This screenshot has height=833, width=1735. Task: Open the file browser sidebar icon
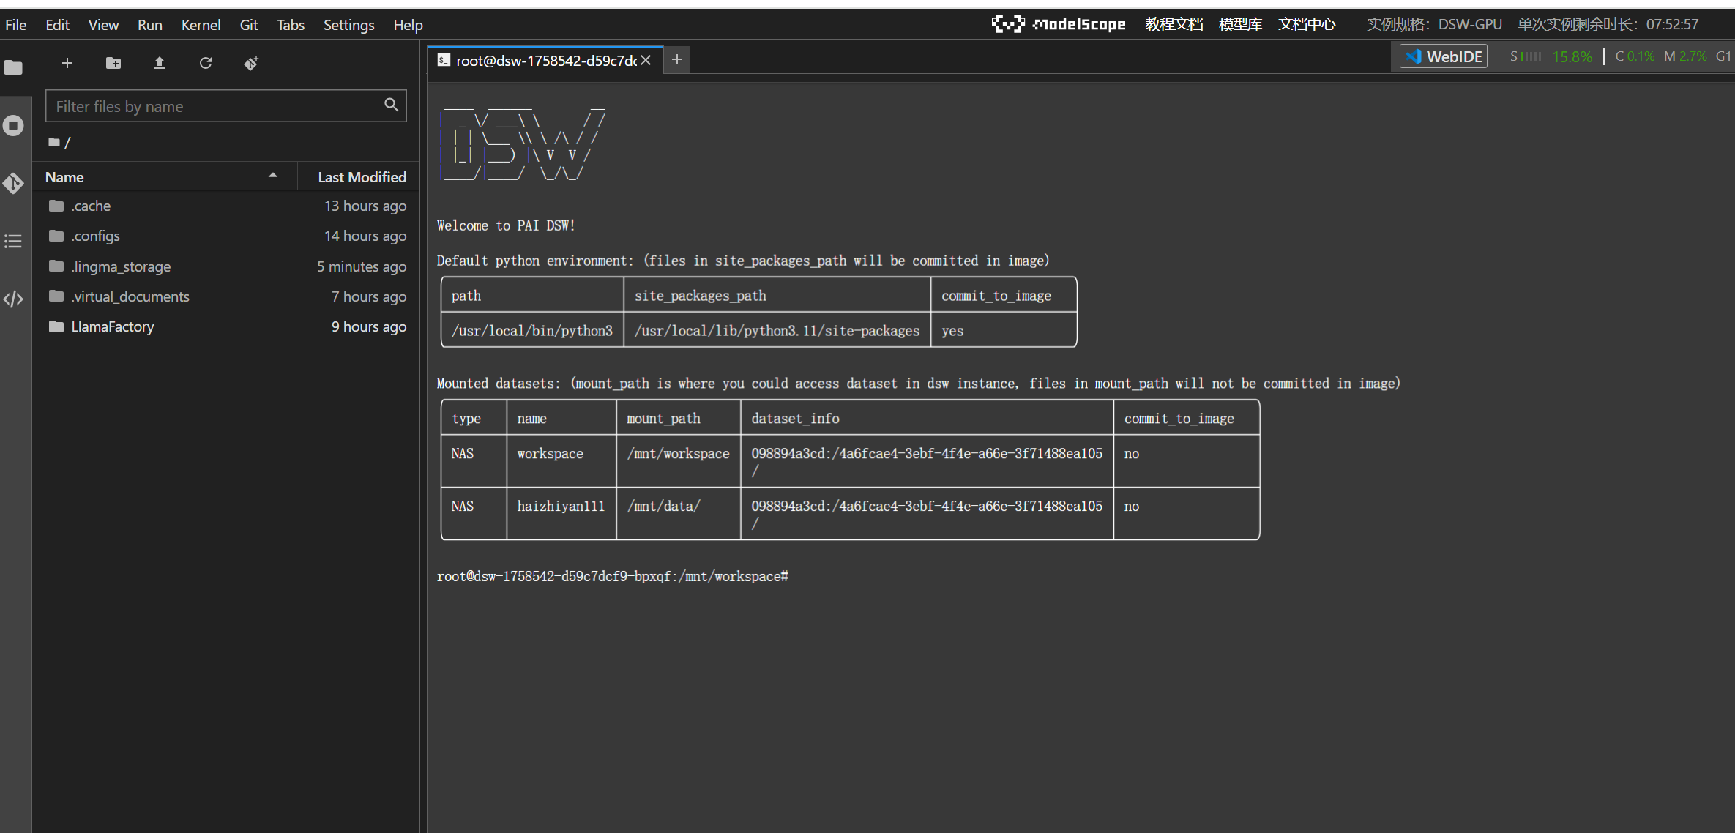13,68
